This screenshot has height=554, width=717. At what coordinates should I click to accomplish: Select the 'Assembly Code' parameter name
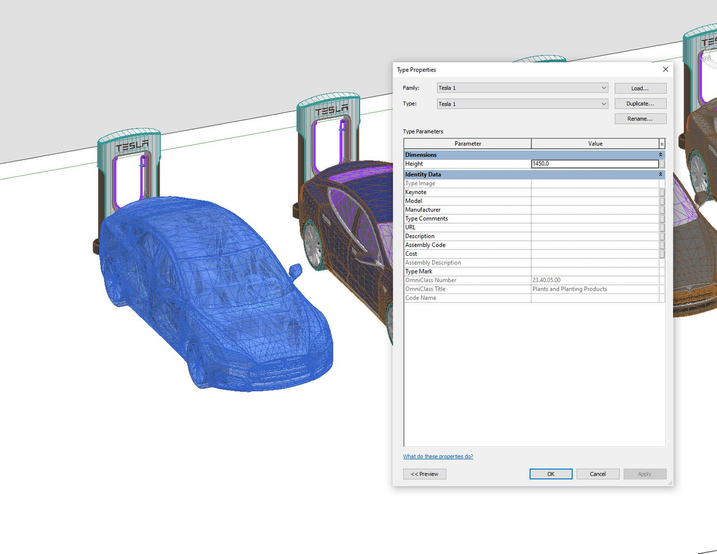tap(425, 245)
